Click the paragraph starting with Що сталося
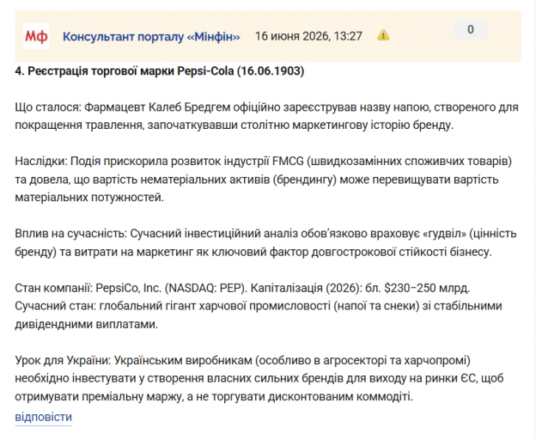This screenshot has height=440, width=536. click(x=266, y=116)
